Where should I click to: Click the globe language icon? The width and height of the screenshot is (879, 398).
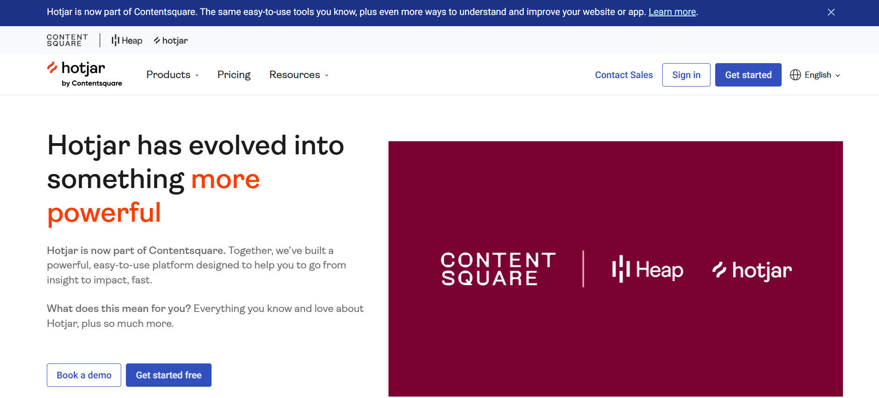(x=795, y=75)
